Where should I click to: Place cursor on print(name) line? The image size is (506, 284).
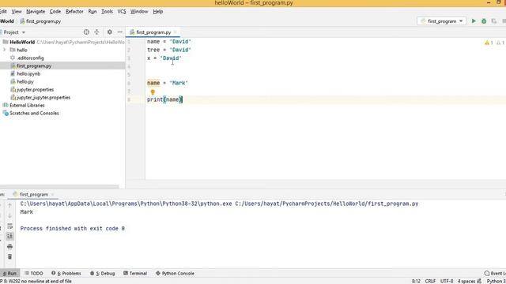click(165, 99)
